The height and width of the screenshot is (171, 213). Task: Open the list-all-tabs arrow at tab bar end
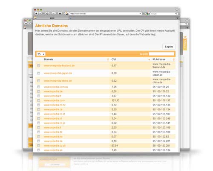click(177, 18)
